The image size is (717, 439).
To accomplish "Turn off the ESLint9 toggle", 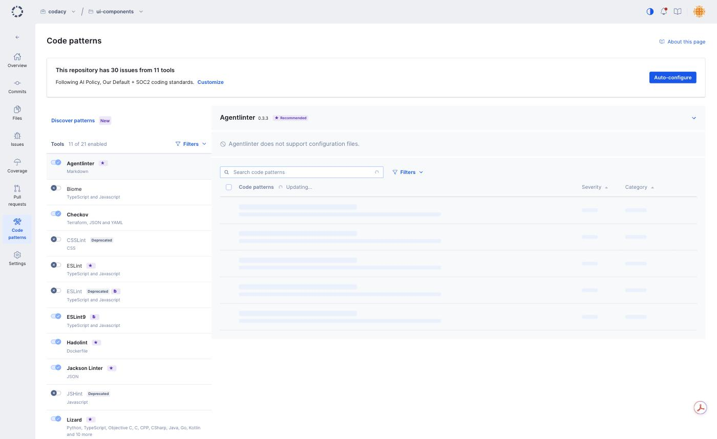I will 56,316.
